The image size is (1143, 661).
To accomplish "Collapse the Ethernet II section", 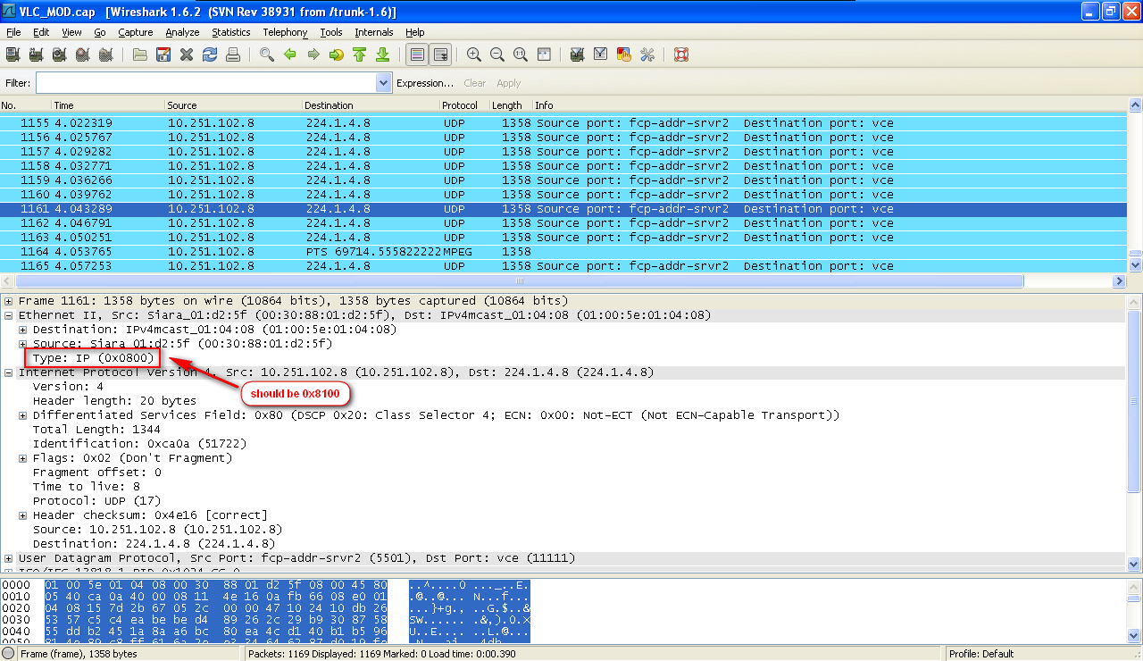I will [9, 315].
